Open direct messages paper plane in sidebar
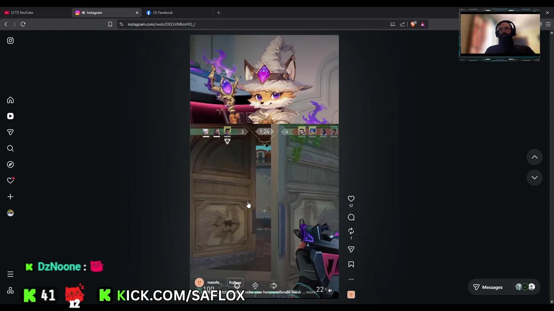This screenshot has width=554, height=311. tap(10, 132)
